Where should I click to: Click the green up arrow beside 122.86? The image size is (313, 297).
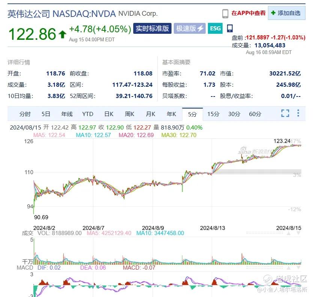pyautogui.click(x=62, y=34)
